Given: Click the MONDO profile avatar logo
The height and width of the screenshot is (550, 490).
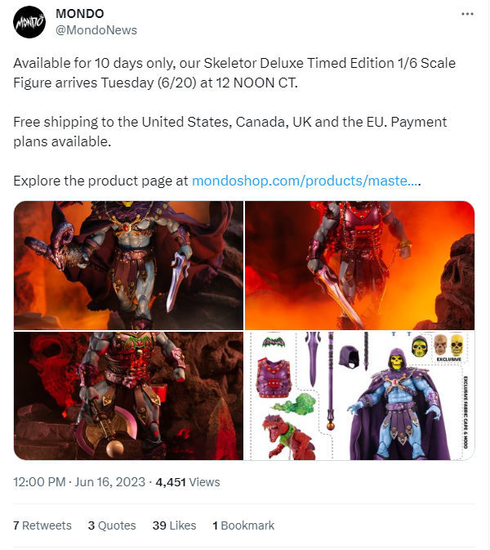Looking at the screenshot, I should pyautogui.click(x=29, y=22).
